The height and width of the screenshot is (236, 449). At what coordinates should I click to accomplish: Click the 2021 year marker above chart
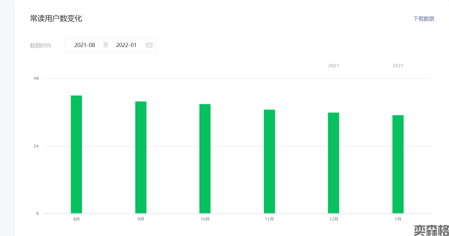[x=333, y=66]
